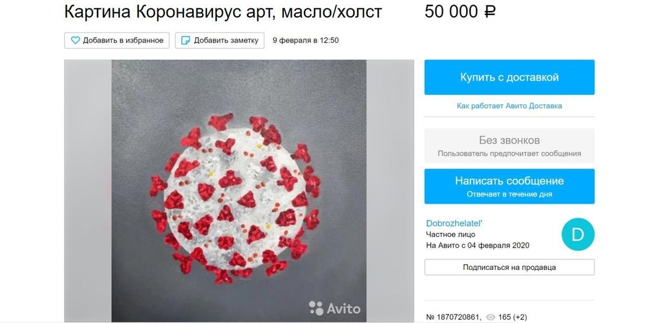Click Купить с доставкой button
The image size is (667, 323).
pos(509,77)
